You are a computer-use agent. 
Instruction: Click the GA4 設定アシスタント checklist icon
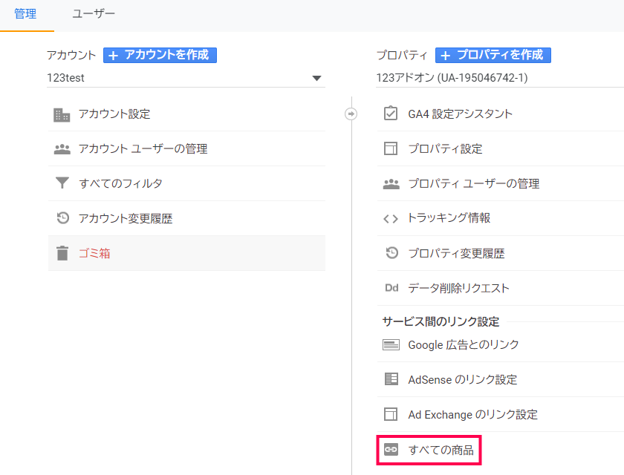pyautogui.click(x=391, y=114)
